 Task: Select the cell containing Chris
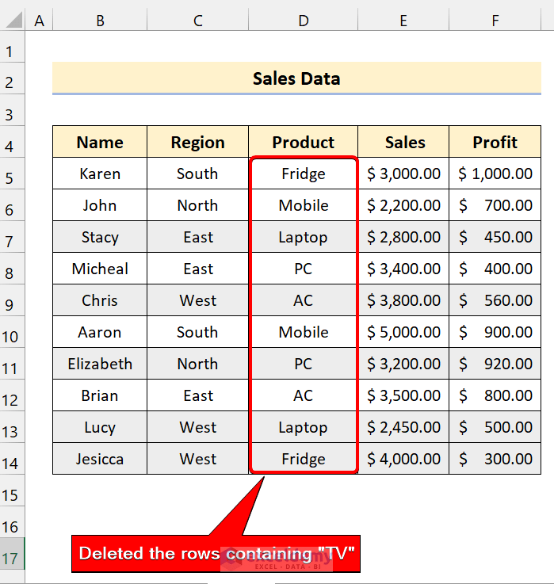pos(100,300)
